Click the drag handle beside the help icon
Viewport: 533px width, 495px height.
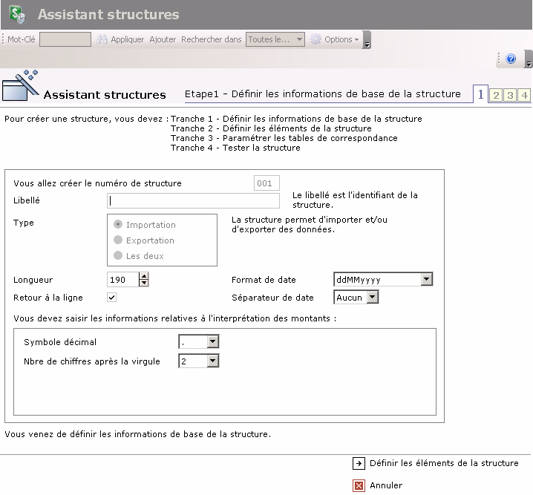pyautogui.click(x=499, y=59)
